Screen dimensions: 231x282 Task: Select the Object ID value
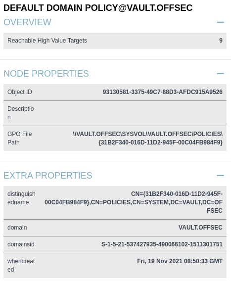coord(163,92)
